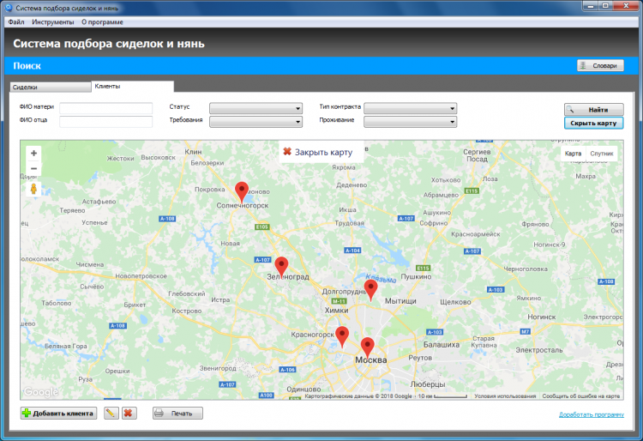643x441 pixels.
Task: Delete client with red cross icon
Action: 129,413
